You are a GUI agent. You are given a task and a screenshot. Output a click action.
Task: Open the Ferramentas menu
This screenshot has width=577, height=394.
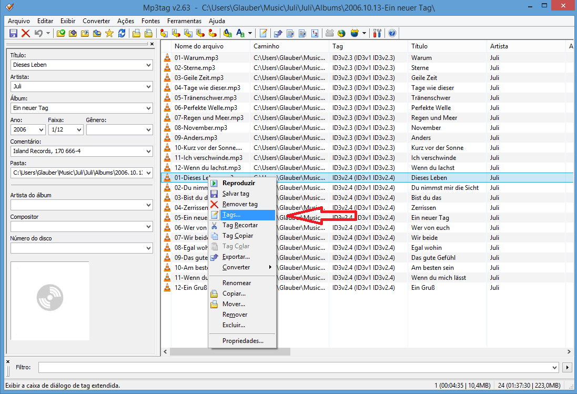(x=184, y=21)
